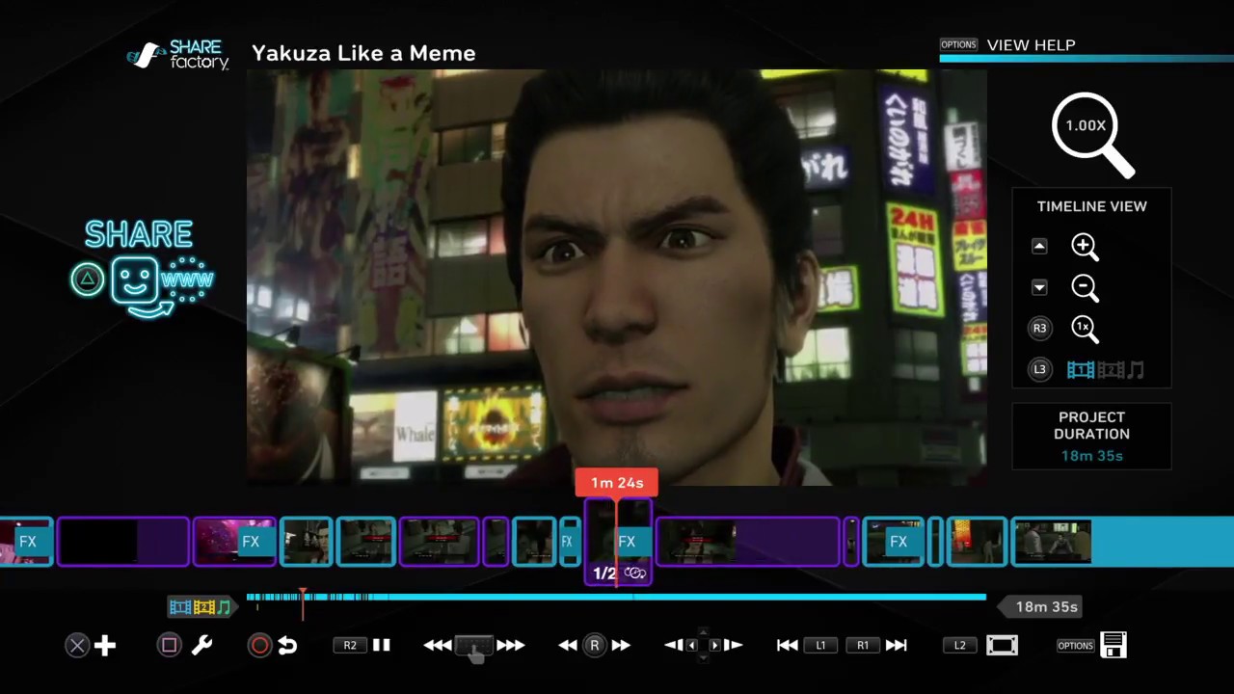This screenshot has width=1234, height=694.
Task: Click the L3 button glyph
Action: [x=1039, y=369]
